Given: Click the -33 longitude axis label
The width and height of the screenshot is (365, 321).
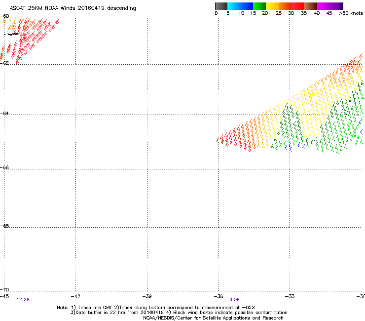Looking at the screenshot, I should (x=290, y=296).
